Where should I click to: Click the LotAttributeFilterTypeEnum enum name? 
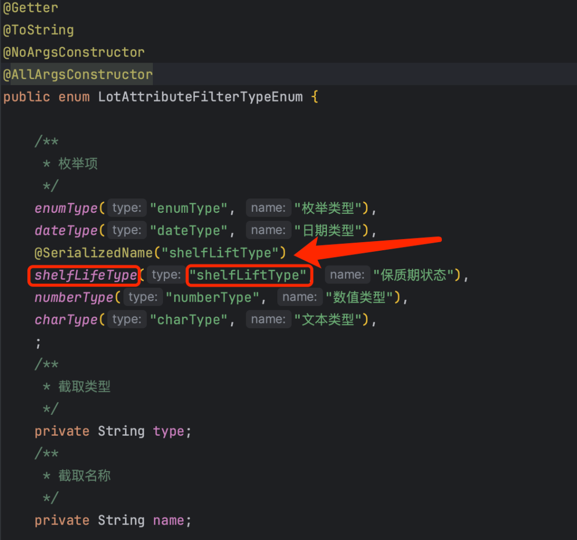[200, 97]
